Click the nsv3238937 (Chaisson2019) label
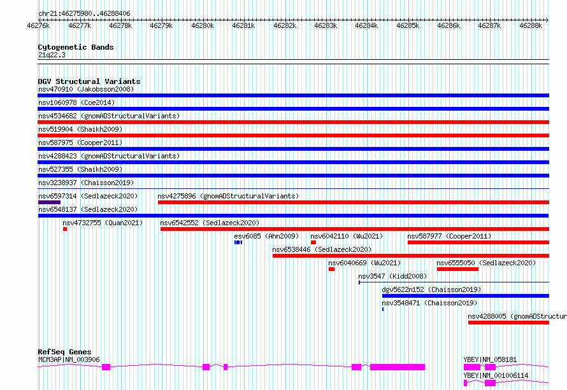This screenshot has height=390, width=567. tap(86, 183)
